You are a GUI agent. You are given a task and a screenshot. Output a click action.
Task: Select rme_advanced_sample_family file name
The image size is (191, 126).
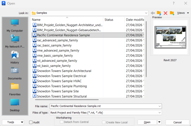click(58, 51)
